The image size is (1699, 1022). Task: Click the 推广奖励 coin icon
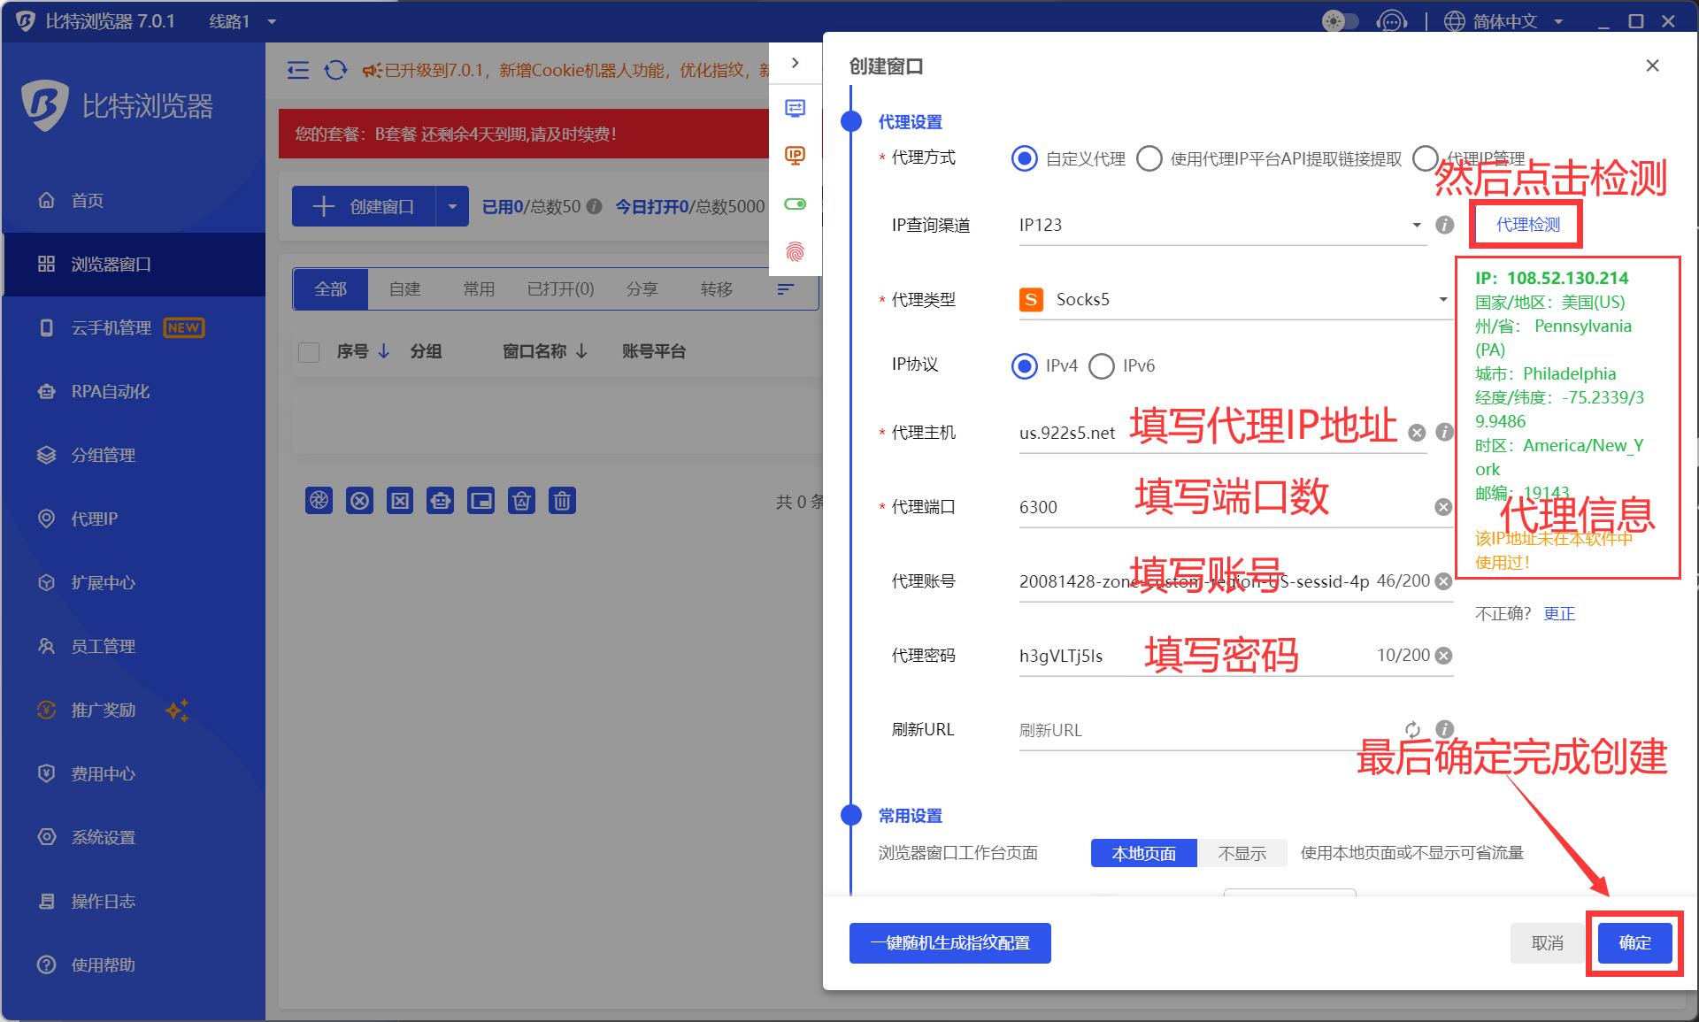(x=47, y=711)
